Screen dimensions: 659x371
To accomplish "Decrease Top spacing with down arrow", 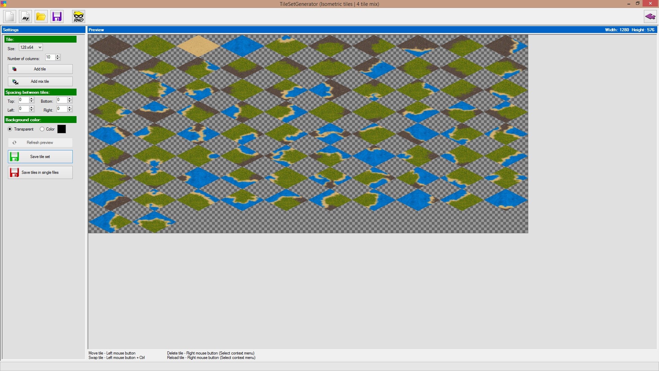I will (x=32, y=101).
